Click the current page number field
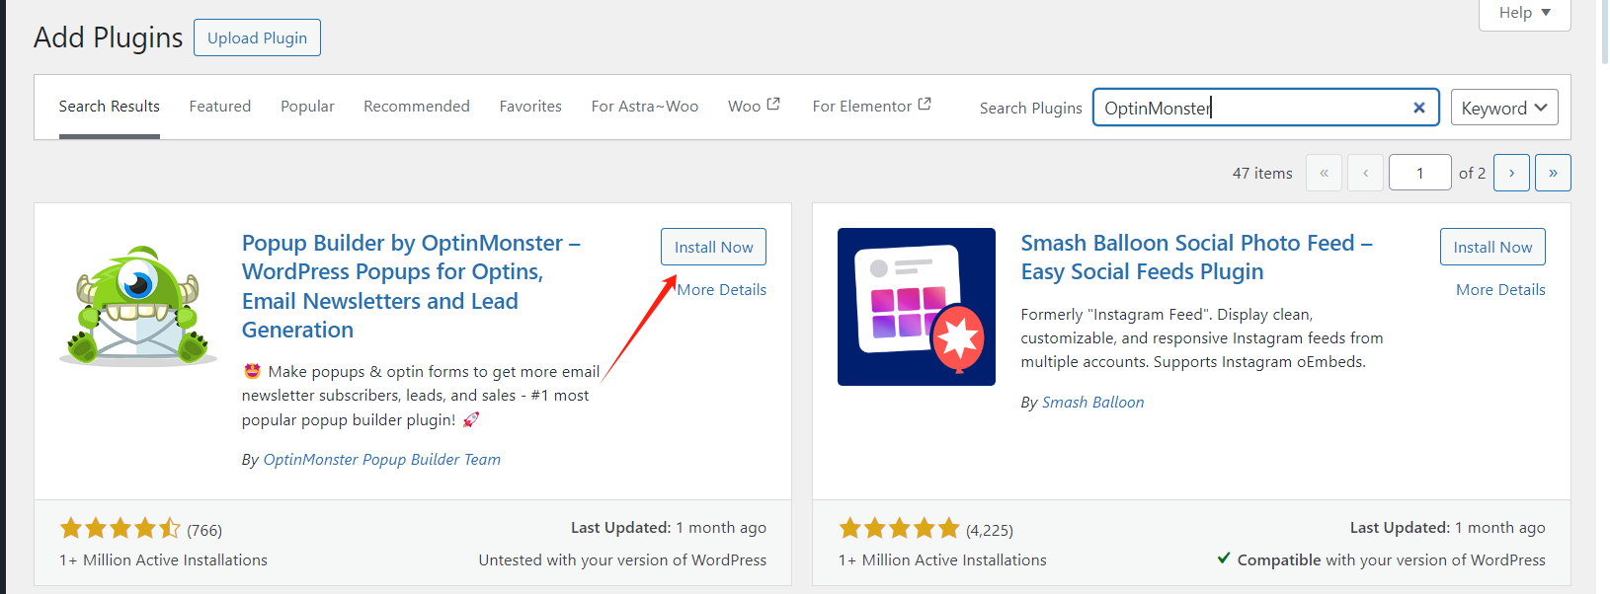This screenshot has width=1610, height=594. coord(1419,173)
